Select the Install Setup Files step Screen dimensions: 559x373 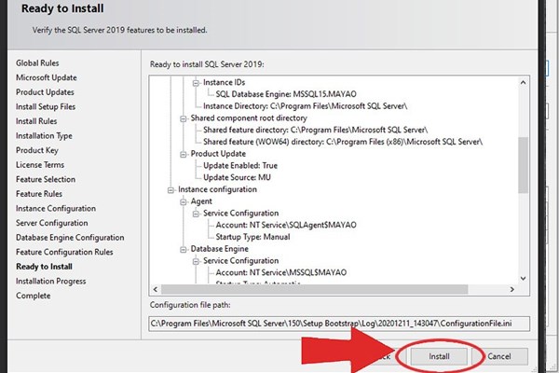click(x=46, y=106)
